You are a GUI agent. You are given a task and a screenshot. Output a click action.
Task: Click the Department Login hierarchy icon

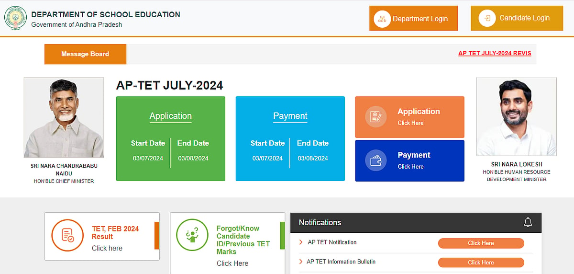tap(382, 19)
